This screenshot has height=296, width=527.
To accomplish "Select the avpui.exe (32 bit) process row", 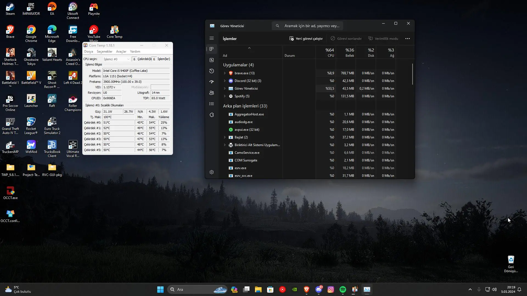I will 307,130.
